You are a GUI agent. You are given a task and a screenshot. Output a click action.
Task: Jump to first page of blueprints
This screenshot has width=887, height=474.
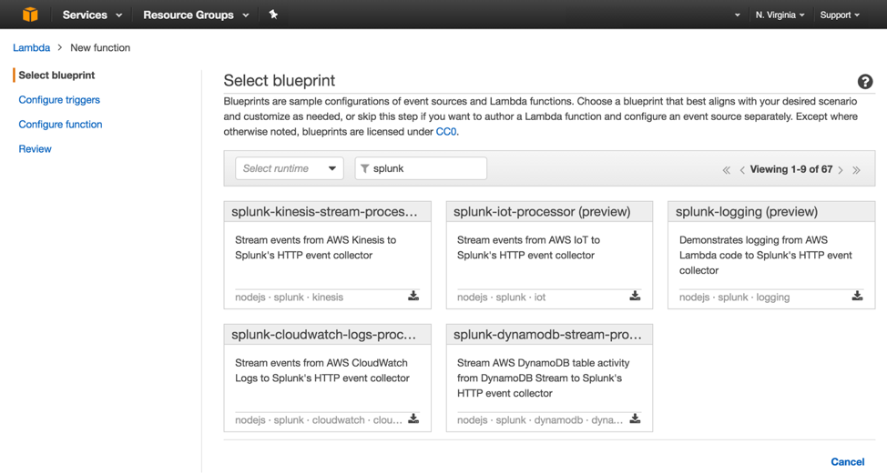click(727, 170)
